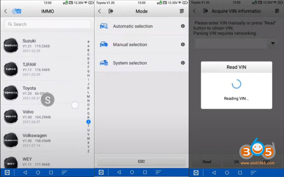Tap the Read VIN dialog title

coord(236,67)
